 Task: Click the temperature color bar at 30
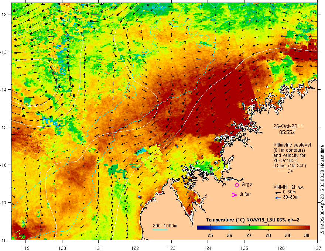307,228
